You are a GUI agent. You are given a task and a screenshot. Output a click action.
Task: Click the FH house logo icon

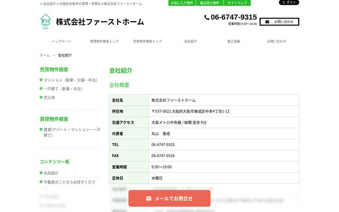point(46,21)
